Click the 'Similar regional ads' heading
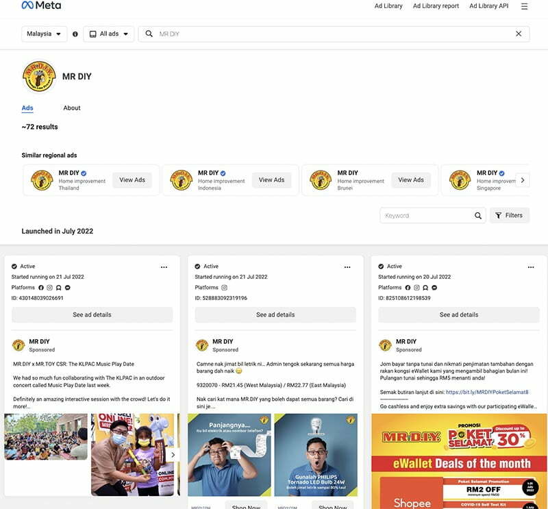Viewport: 548px width, 509px height. [49, 156]
